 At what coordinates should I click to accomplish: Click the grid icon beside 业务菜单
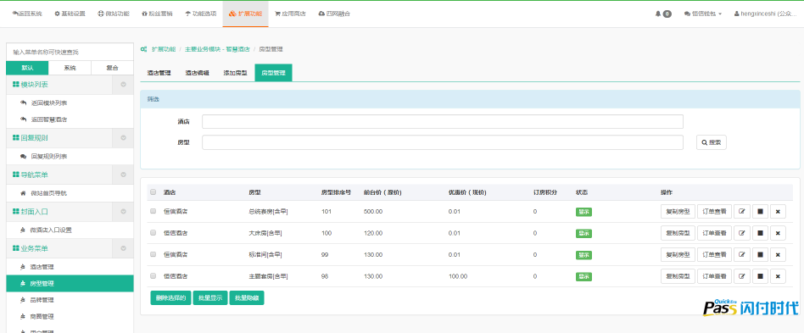(x=16, y=248)
